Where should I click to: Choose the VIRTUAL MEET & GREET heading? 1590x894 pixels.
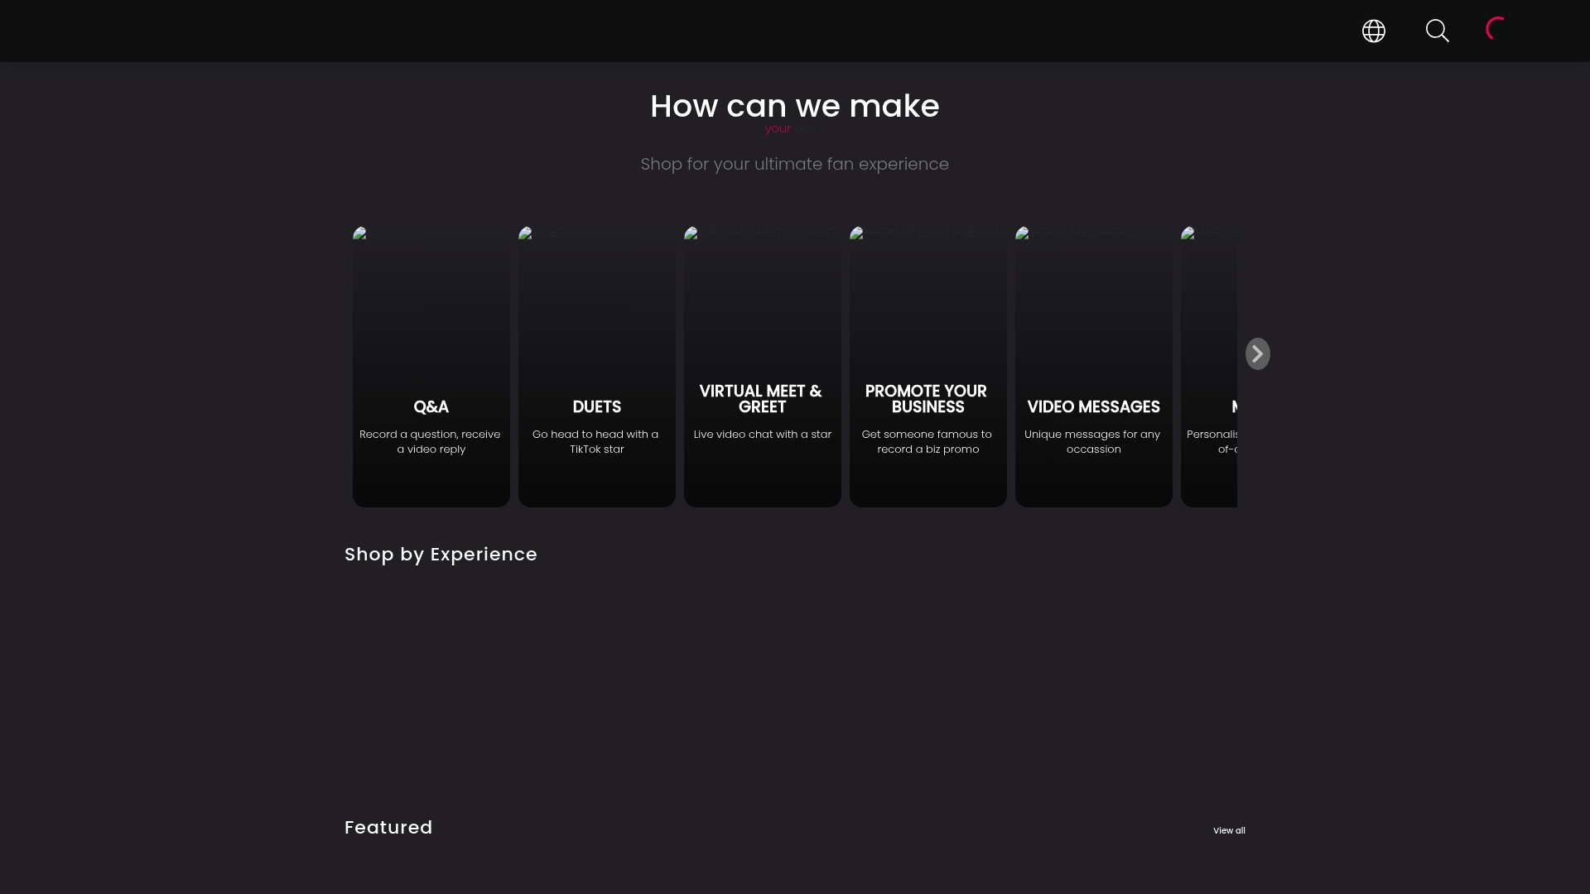click(761, 399)
